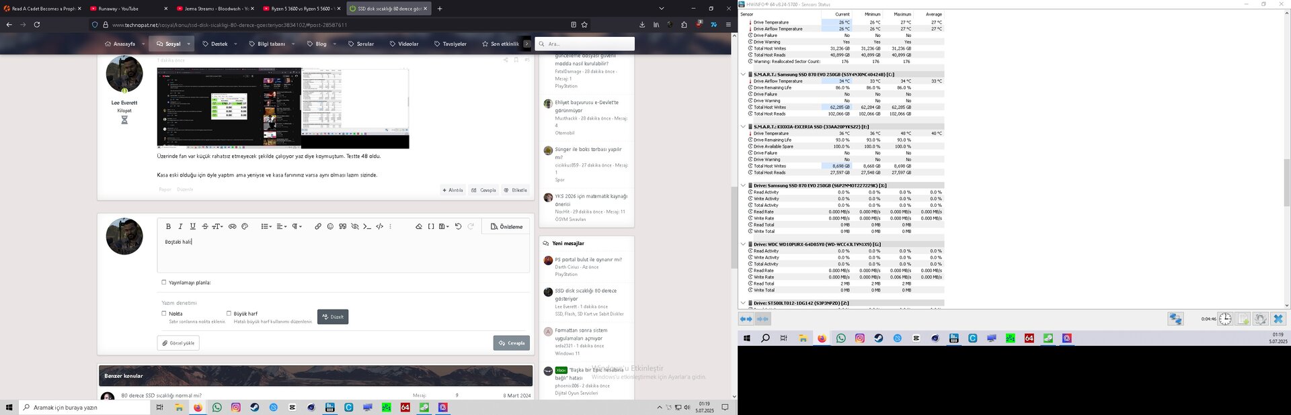Click Etiketle on Lee Everett's post
Image resolution: width=1291 pixels, height=415 pixels.
[x=515, y=190]
